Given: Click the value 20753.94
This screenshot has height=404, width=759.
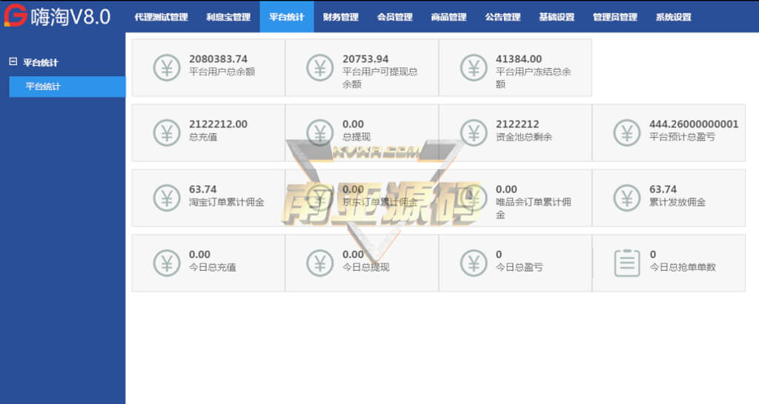Looking at the screenshot, I should tap(365, 59).
